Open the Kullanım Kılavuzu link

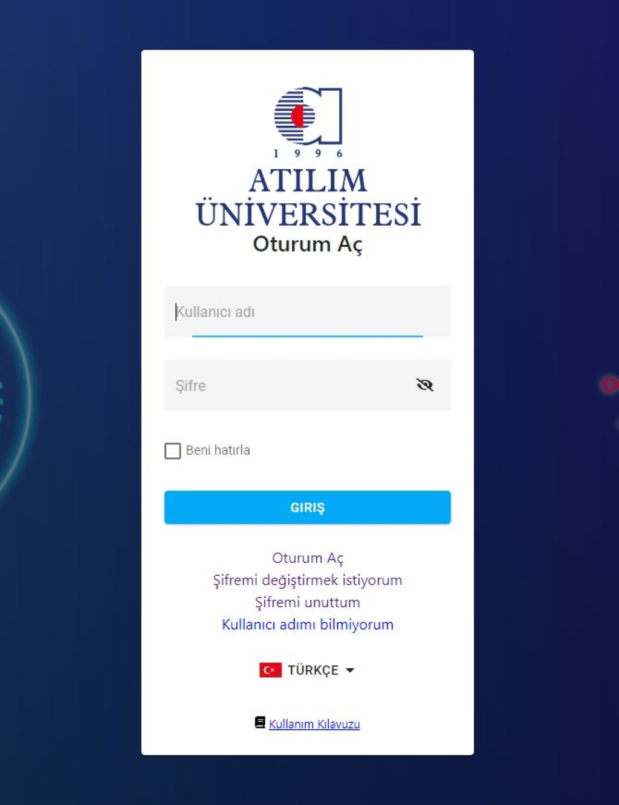[x=314, y=724]
